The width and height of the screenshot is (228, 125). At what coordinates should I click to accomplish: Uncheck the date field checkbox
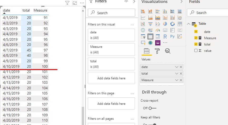coord(196,32)
